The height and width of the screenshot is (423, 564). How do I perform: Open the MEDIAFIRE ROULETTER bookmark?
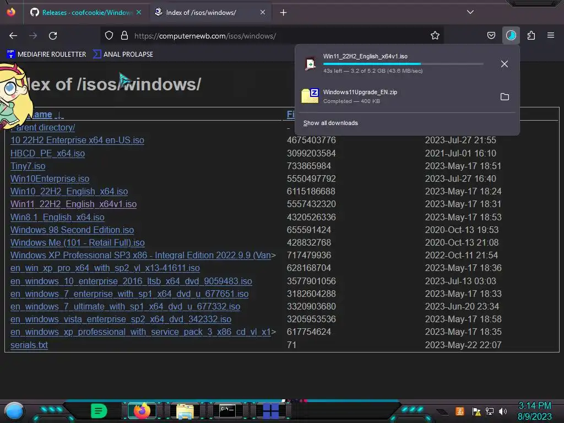[46, 55]
